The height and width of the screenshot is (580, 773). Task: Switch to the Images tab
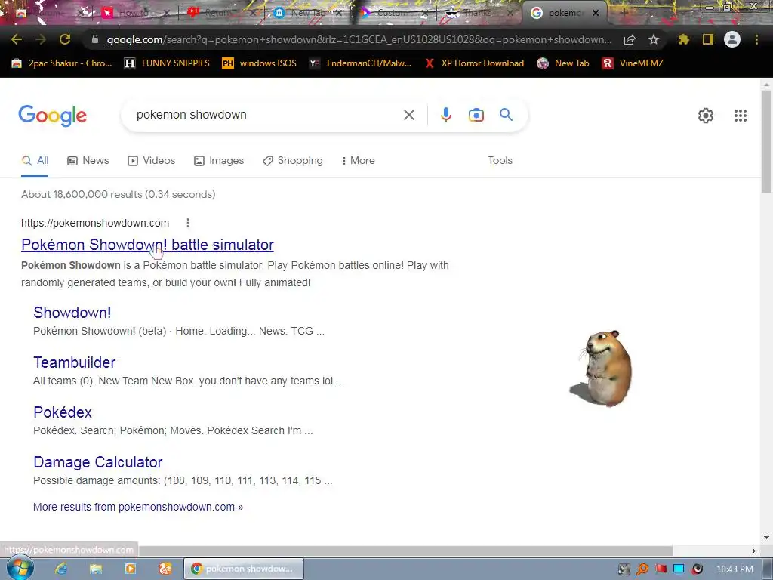pyautogui.click(x=219, y=161)
